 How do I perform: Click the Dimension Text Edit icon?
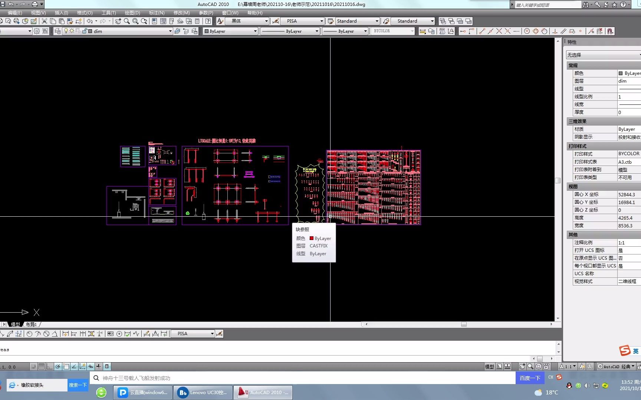pyautogui.click(x=155, y=334)
